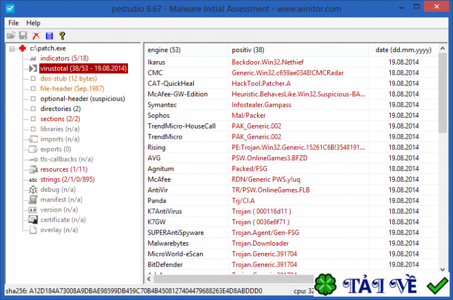Select the Agnitum engine row

[291, 169]
